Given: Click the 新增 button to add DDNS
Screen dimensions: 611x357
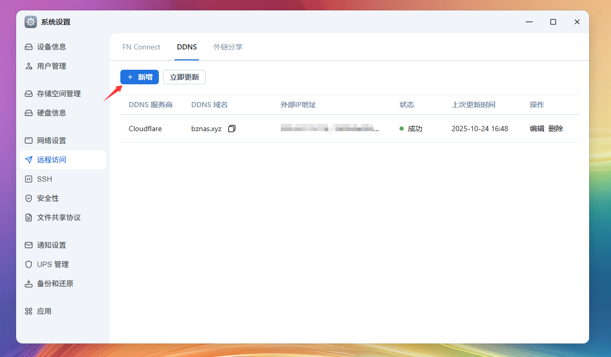Looking at the screenshot, I should click(x=140, y=77).
